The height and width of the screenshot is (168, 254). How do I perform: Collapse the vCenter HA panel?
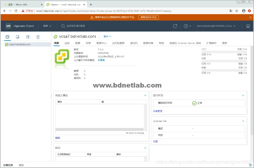pyautogui.click(x=243, y=121)
